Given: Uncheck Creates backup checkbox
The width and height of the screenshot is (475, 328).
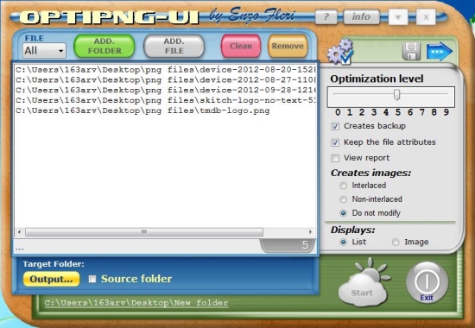Looking at the screenshot, I should (335, 126).
